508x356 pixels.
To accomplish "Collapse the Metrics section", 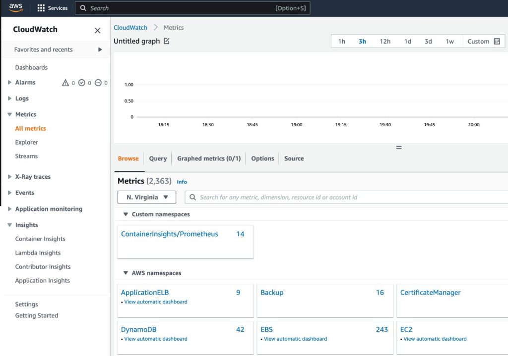I will click(10, 114).
